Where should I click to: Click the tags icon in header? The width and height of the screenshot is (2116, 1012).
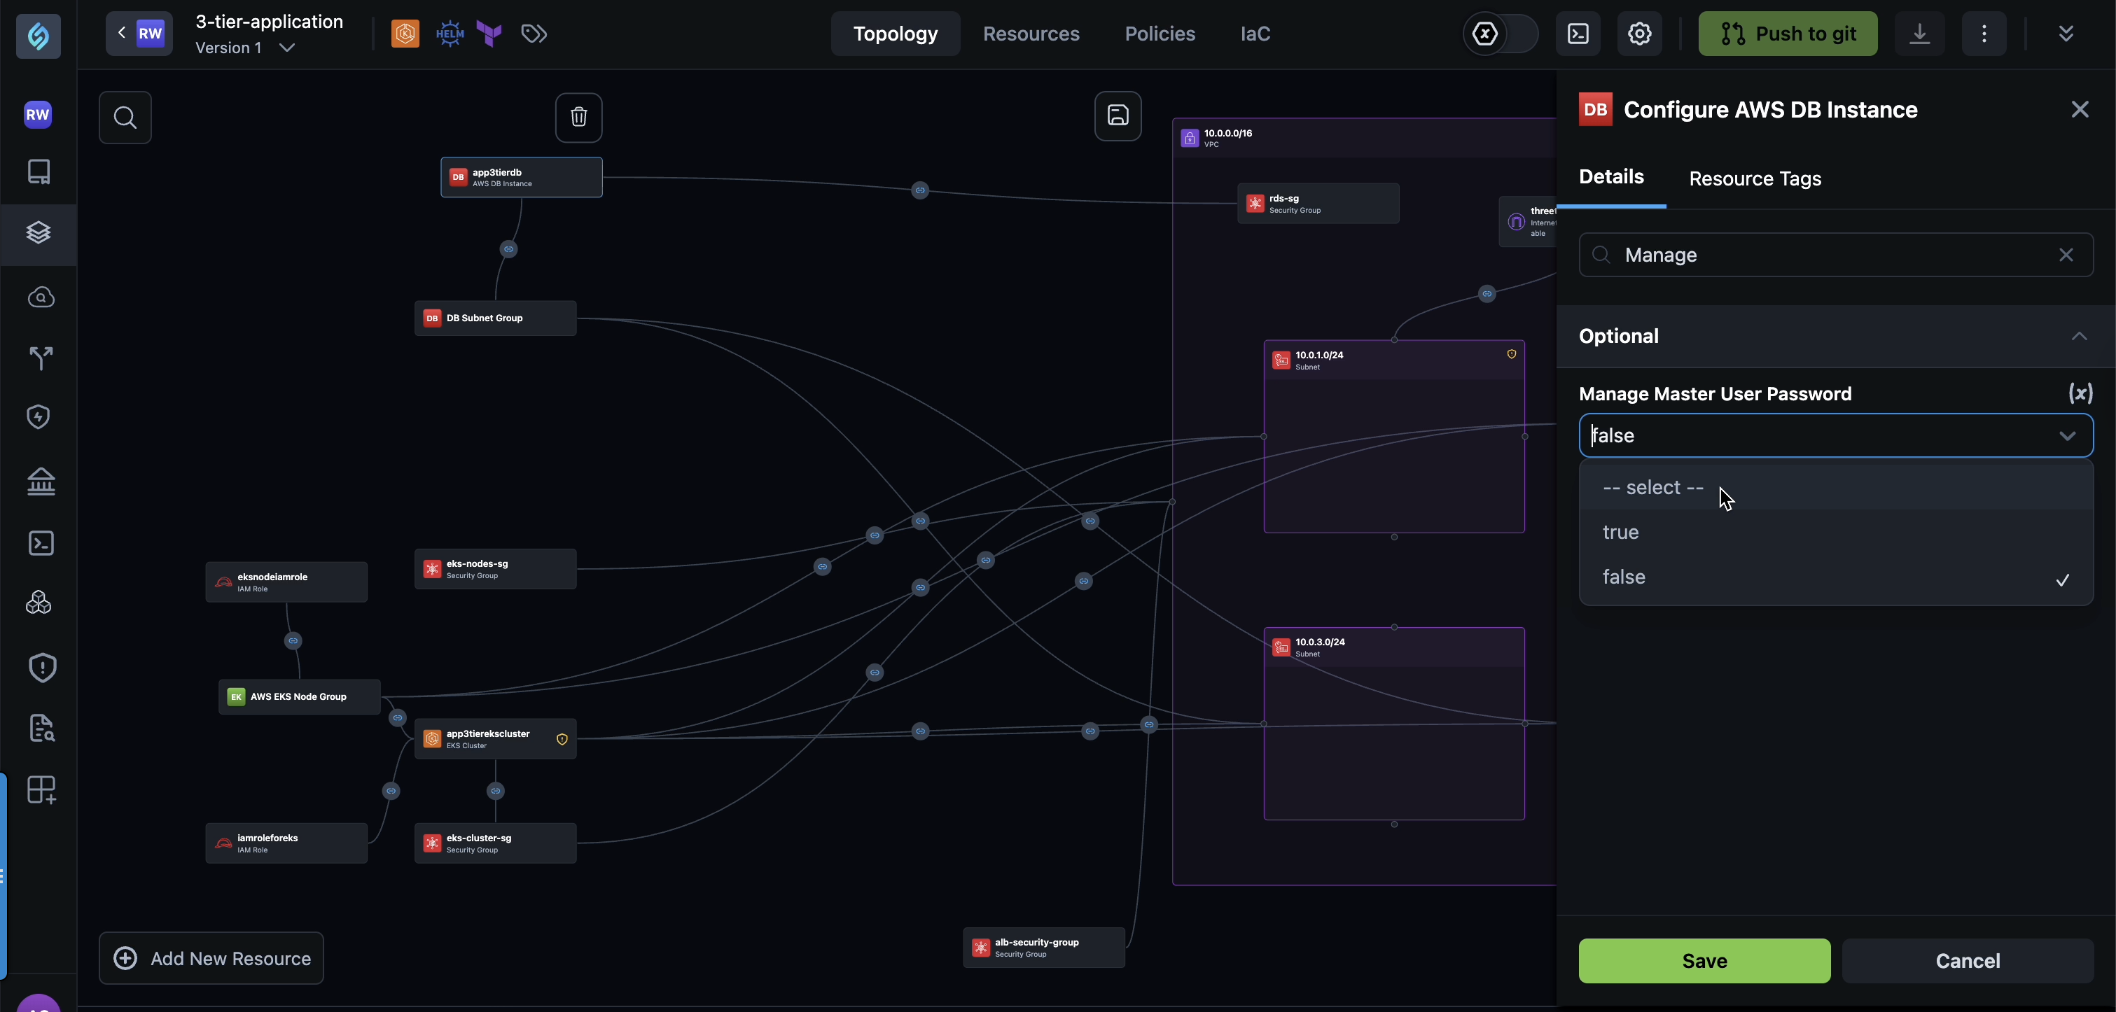(x=534, y=34)
